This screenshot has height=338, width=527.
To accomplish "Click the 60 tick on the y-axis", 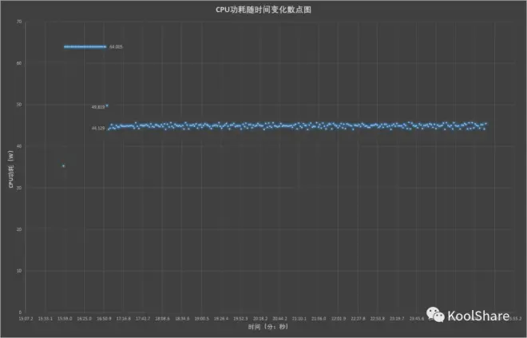I will pyautogui.click(x=18, y=63).
